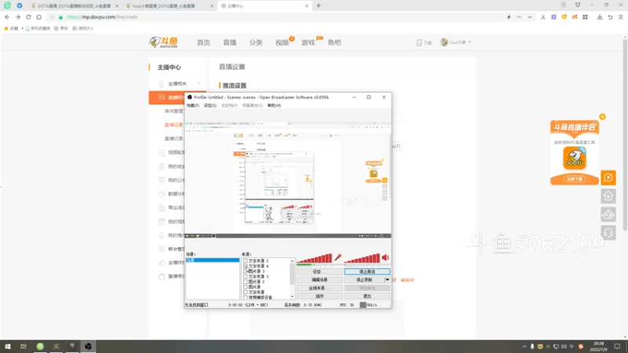Screen dimensions: 628x353
Task: Reload the browser page
Action: pos(28,17)
